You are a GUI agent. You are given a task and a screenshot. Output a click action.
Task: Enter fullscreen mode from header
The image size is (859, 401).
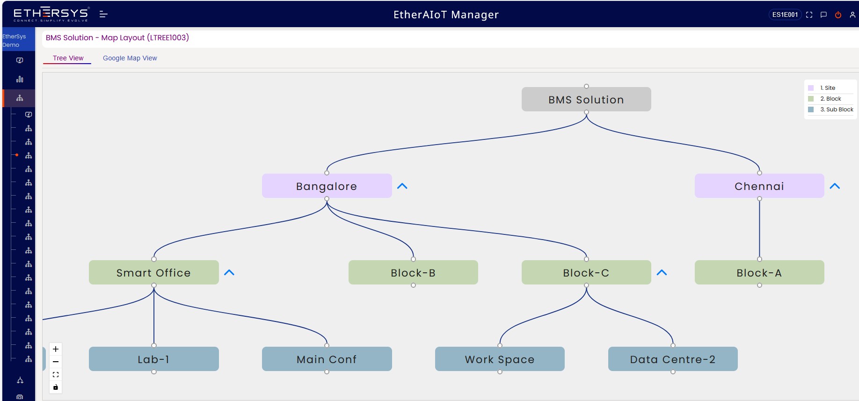(809, 15)
